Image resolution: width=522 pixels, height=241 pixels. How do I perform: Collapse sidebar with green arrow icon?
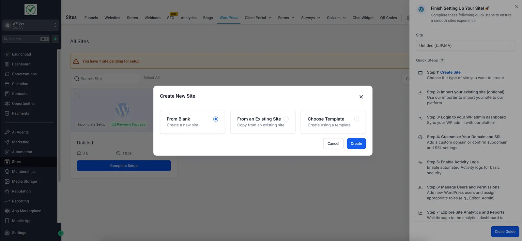pyautogui.click(x=61, y=233)
